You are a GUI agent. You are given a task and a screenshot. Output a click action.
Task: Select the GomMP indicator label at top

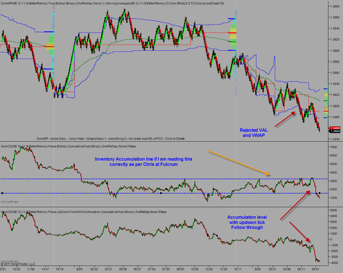point(112,3)
